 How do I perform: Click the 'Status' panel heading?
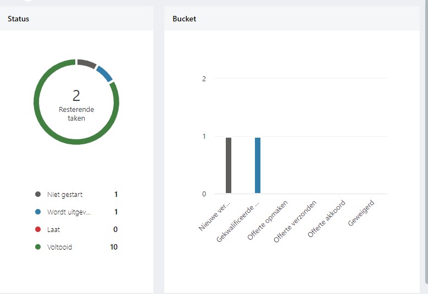(18, 19)
